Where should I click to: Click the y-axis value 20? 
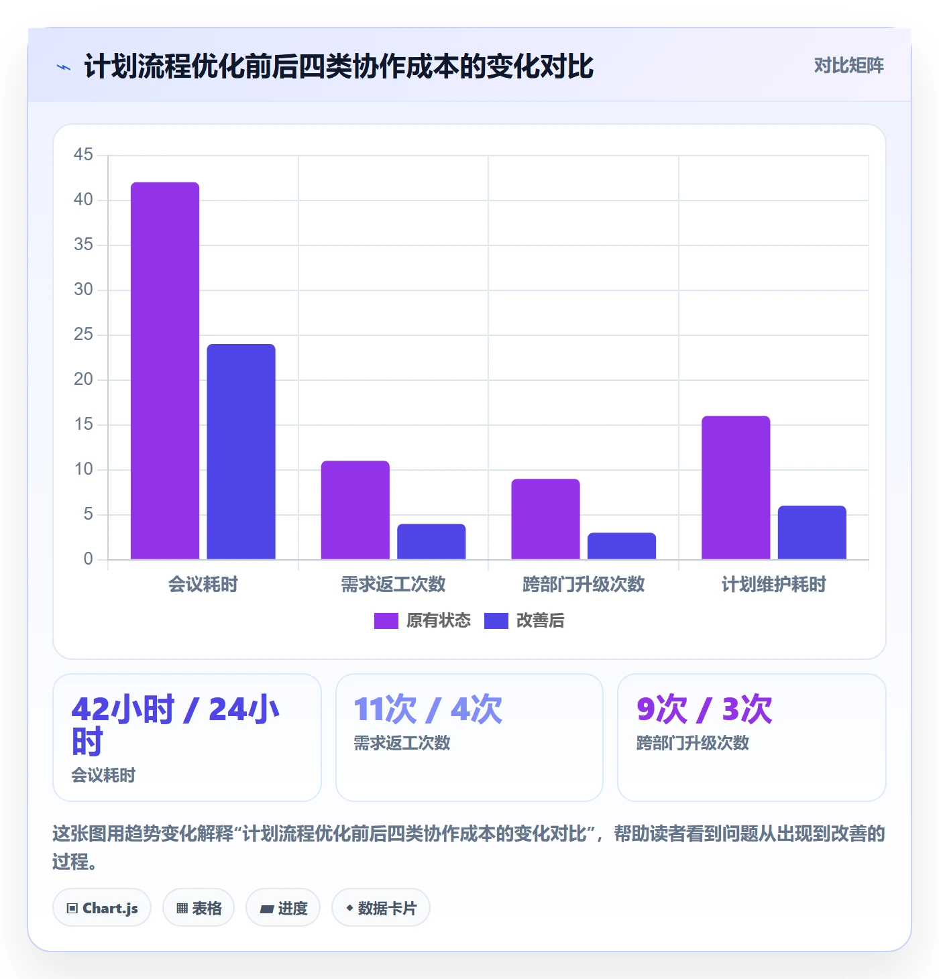[x=83, y=380]
